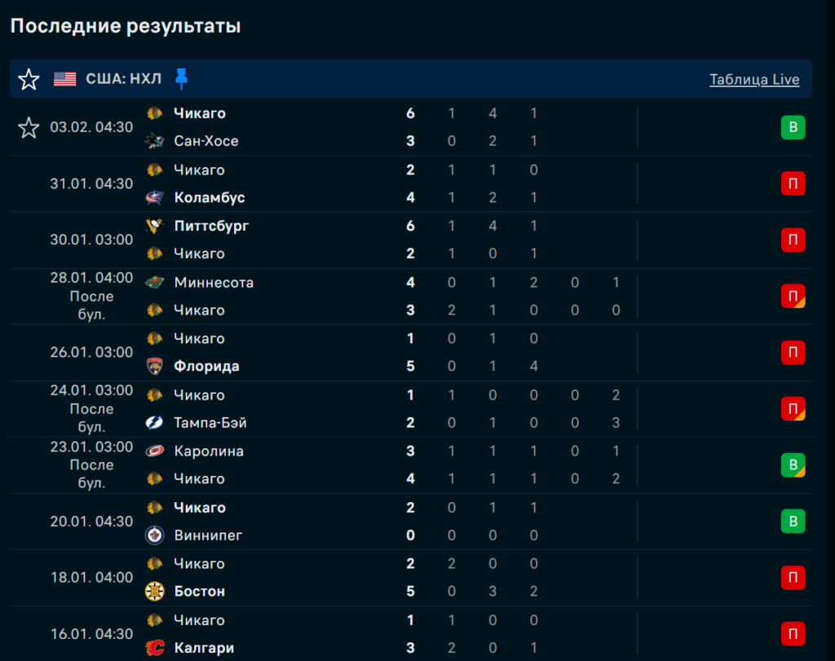The height and width of the screenshot is (661, 835).
Task: Click the Calgary Flames logo
Action: pos(154,648)
